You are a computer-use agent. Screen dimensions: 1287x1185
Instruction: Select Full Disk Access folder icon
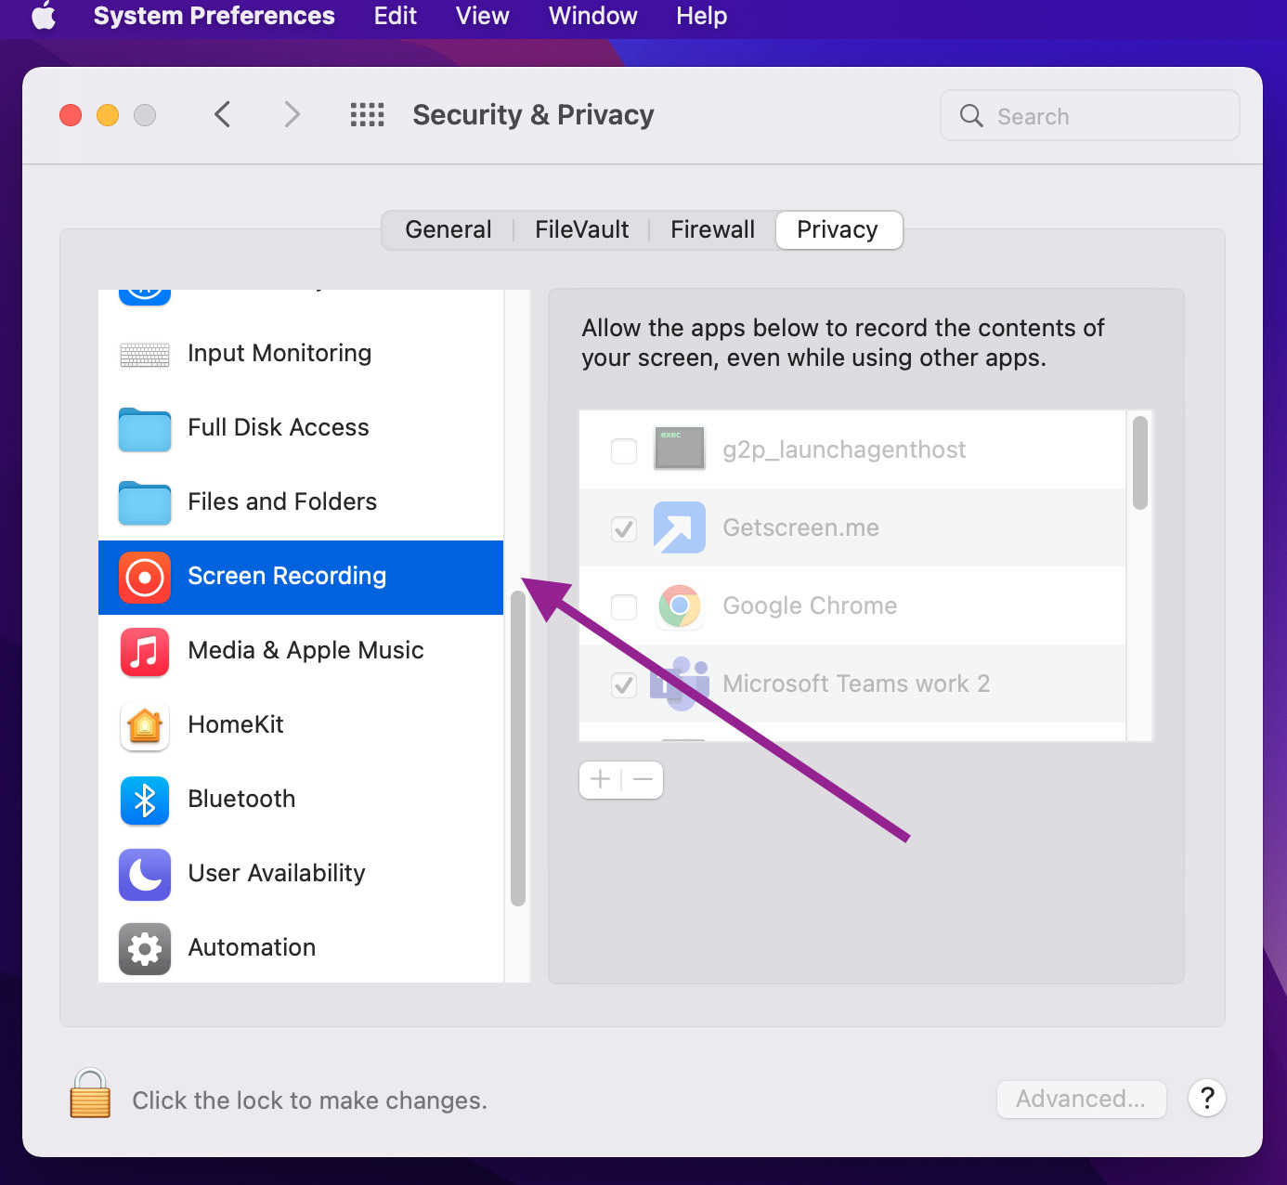click(145, 429)
